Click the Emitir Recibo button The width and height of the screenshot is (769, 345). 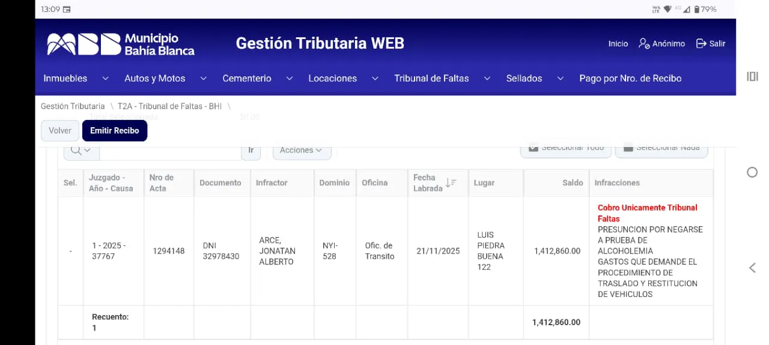114,131
